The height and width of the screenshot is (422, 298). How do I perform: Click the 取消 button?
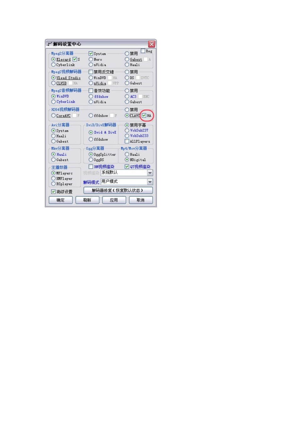[141, 200]
